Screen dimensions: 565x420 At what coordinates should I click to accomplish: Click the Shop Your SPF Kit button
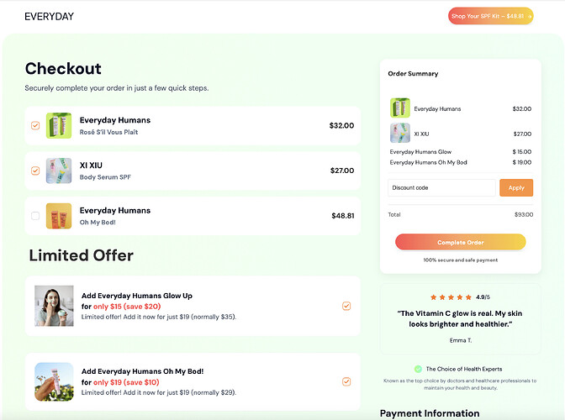pyautogui.click(x=490, y=16)
